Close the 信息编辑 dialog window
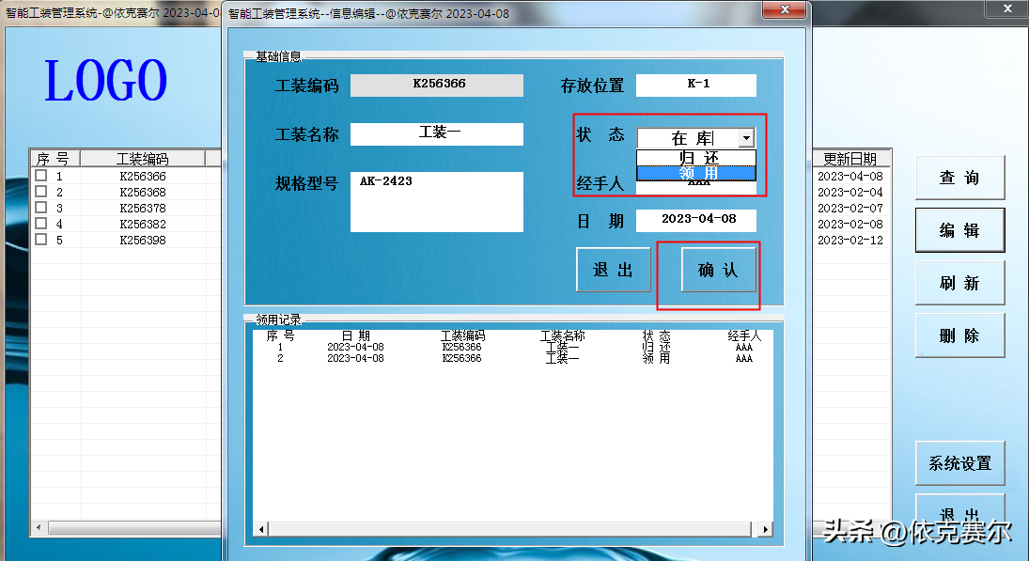Image resolution: width=1029 pixels, height=561 pixels. [x=785, y=9]
